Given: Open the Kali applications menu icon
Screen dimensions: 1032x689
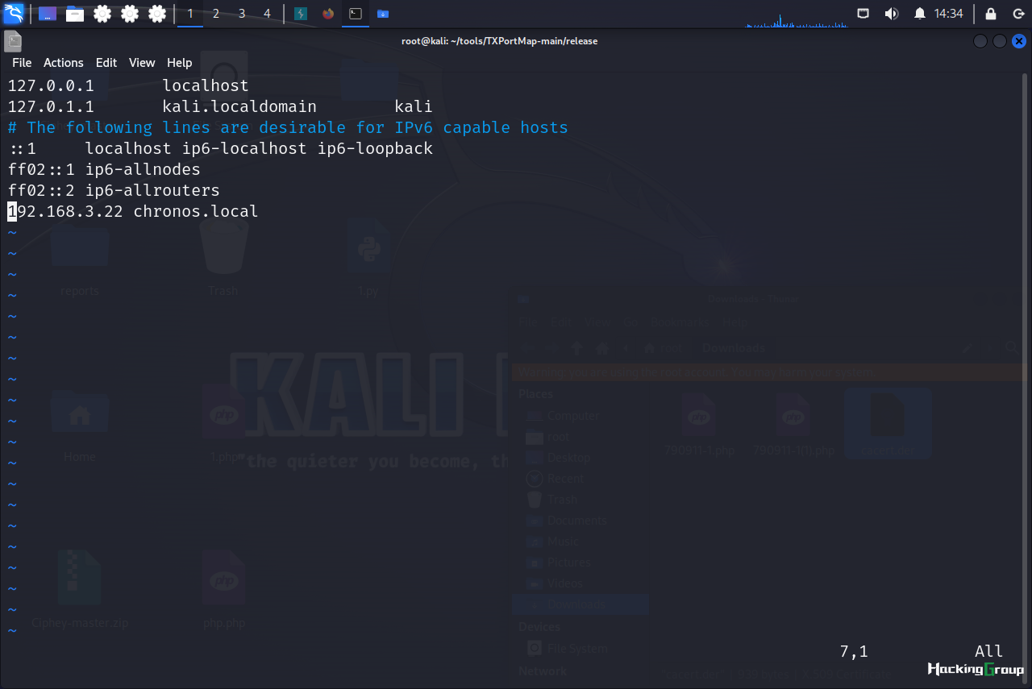Looking at the screenshot, I should (x=14, y=13).
